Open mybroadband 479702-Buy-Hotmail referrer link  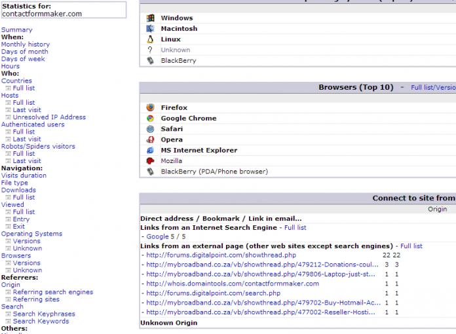263,303
